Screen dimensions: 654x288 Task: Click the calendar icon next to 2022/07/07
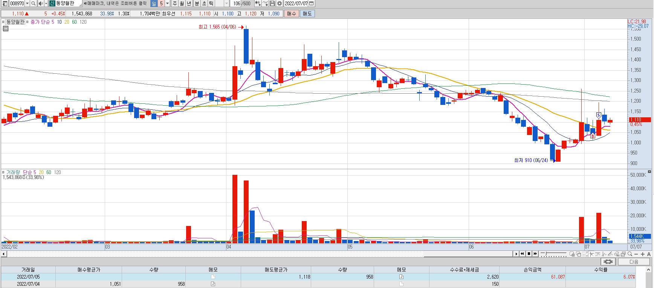(x=311, y=3)
